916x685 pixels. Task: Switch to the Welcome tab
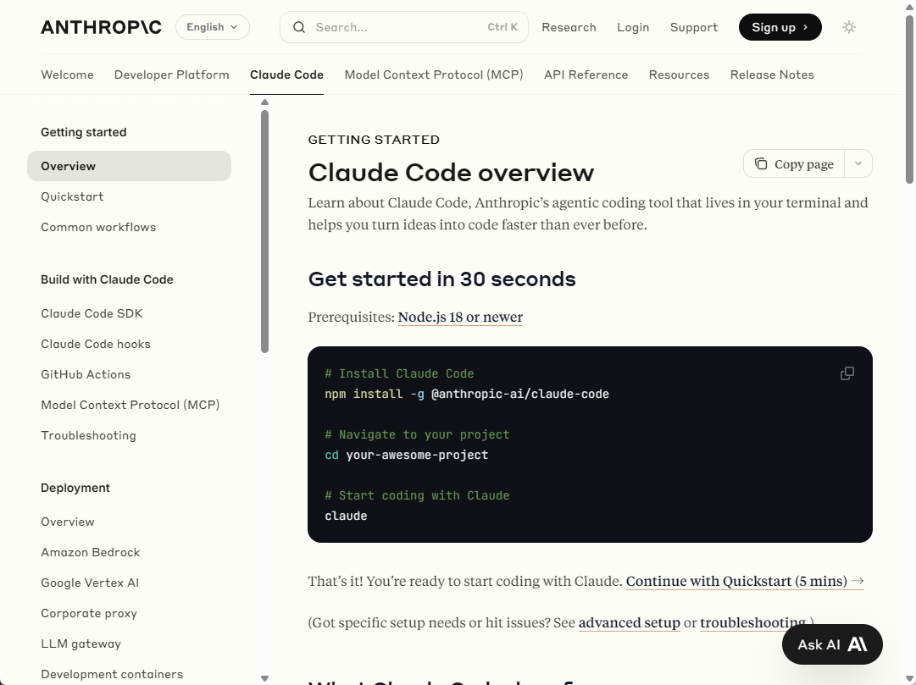pos(67,75)
